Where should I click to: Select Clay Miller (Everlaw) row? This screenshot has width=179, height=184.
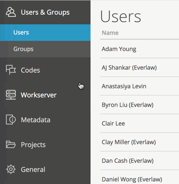tap(140, 142)
